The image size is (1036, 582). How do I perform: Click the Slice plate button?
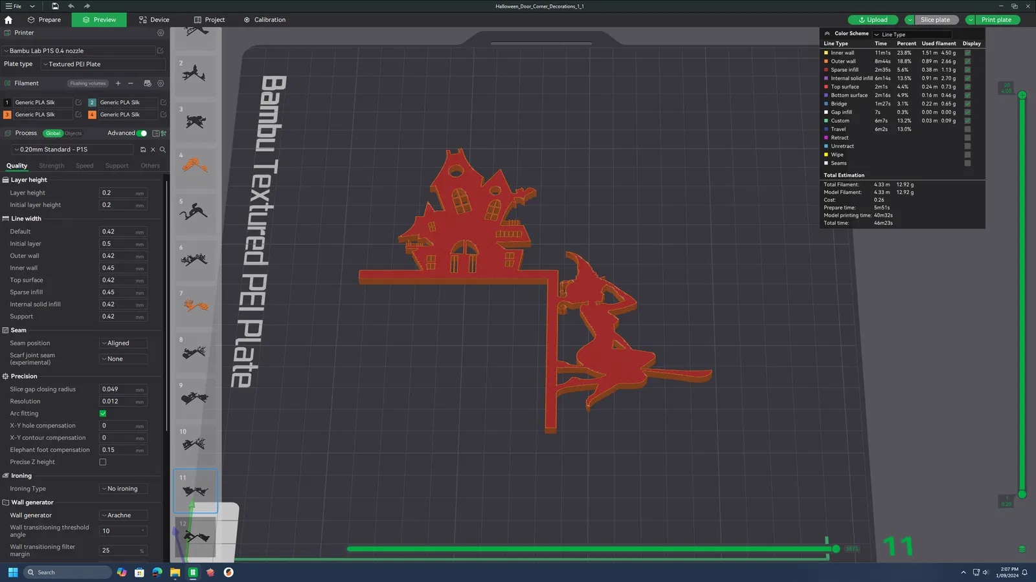936,20
